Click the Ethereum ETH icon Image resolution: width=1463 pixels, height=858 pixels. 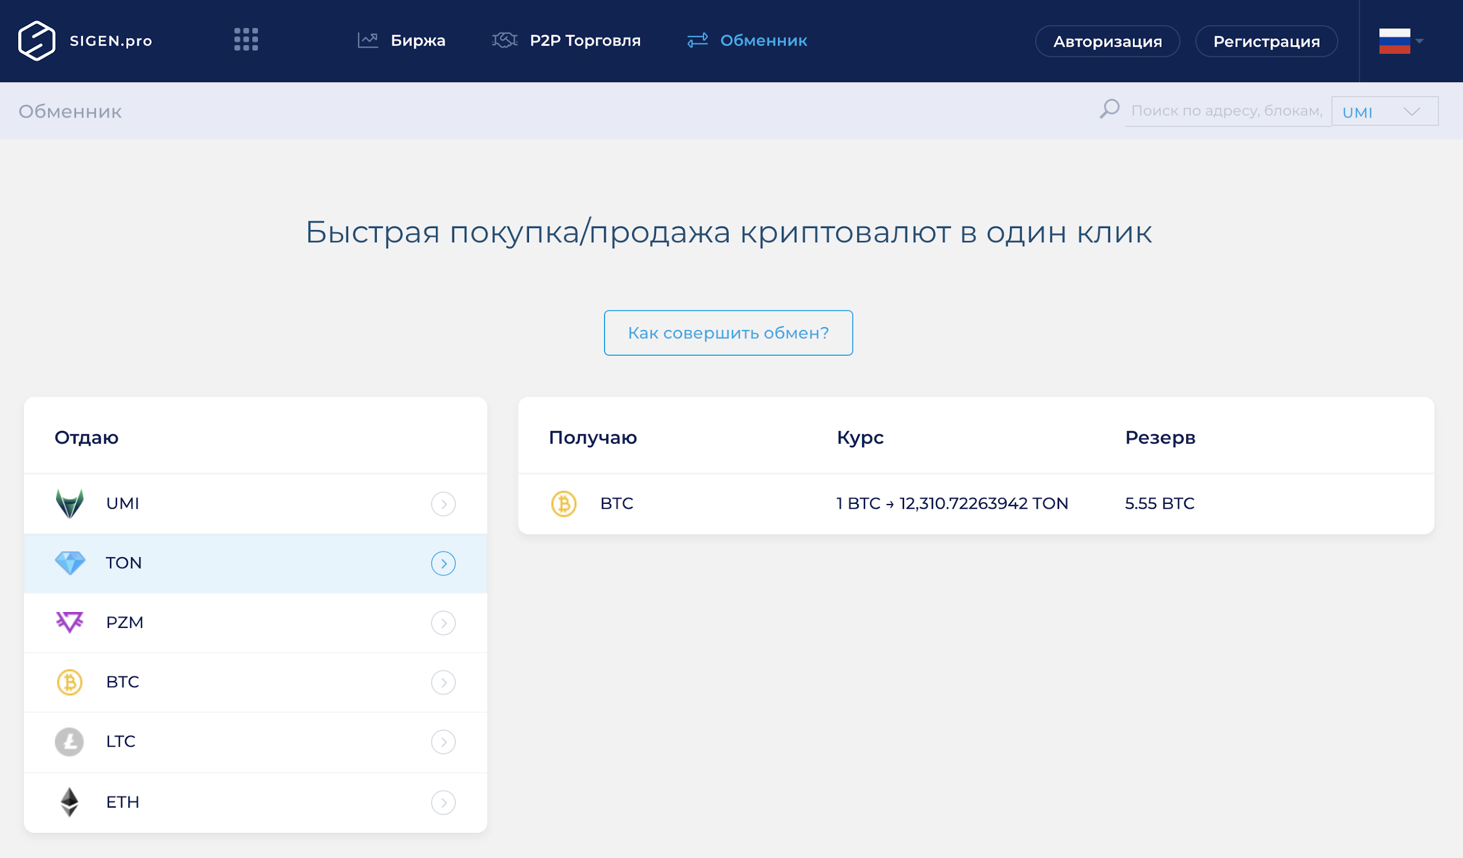(x=70, y=802)
